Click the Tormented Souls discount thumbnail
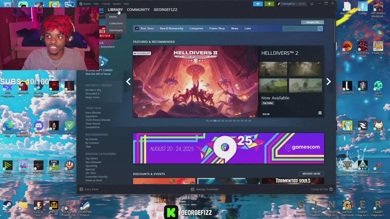 point(293,181)
